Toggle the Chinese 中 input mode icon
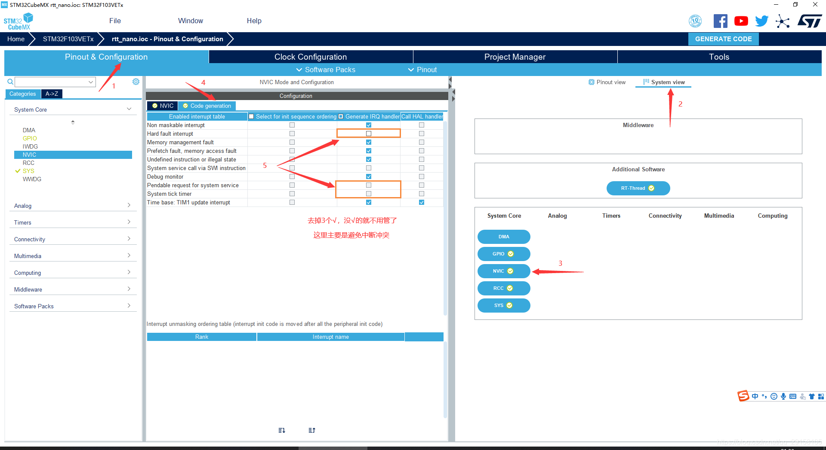Viewport: 826px width, 450px height. 755,396
